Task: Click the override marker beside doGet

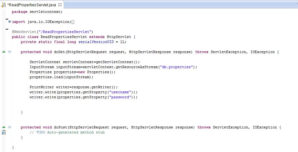Action: [x=4, y=52]
